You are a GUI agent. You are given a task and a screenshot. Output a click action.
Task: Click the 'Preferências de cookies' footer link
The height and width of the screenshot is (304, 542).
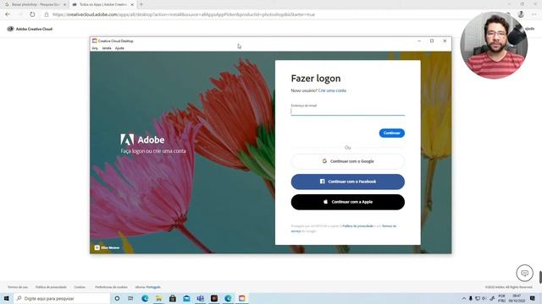point(111,287)
